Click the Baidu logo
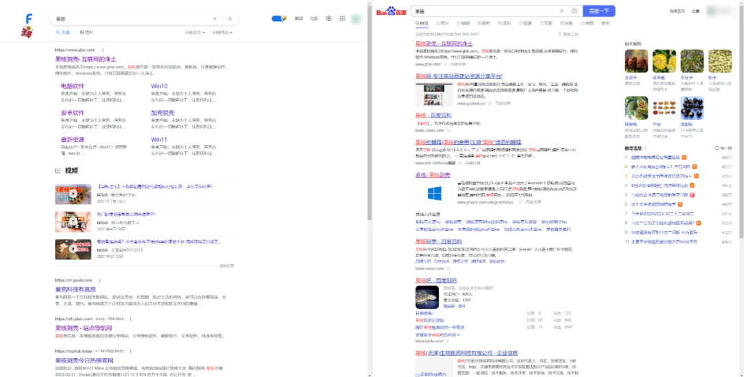Viewport: 744px width, 377px height. pos(391,11)
